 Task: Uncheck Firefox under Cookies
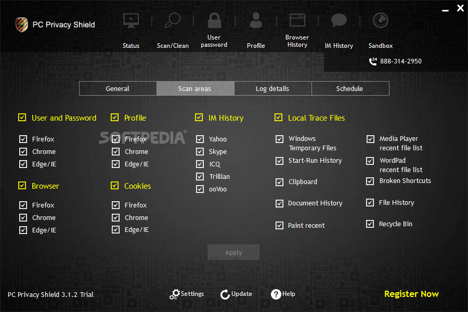(x=115, y=205)
